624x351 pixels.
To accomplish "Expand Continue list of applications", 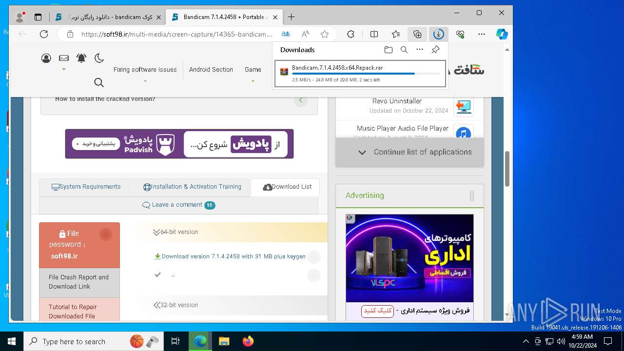I will 409,152.
